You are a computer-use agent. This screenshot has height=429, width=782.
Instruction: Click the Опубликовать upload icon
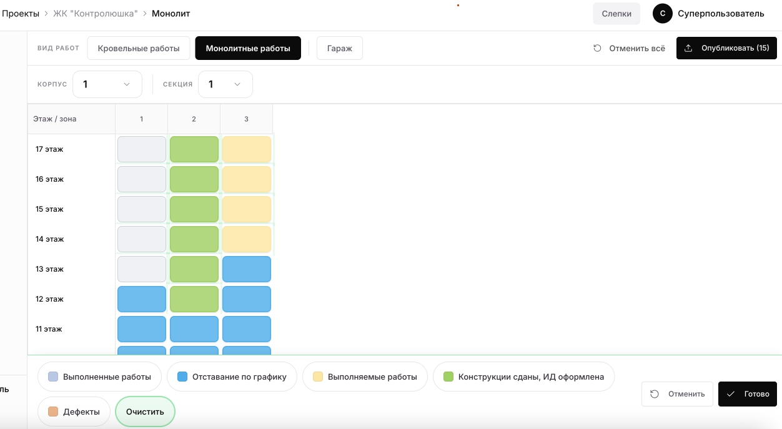coord(688,48)
